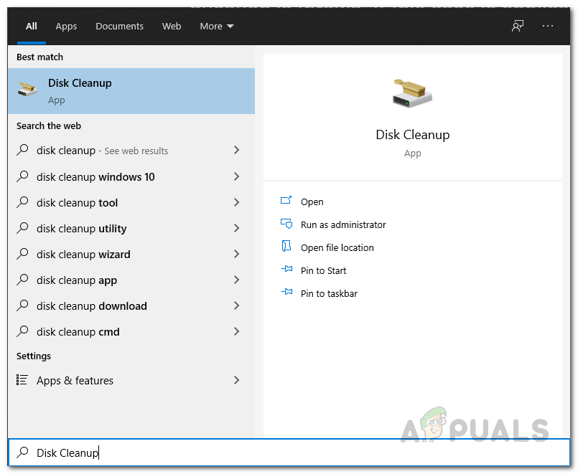Select 'disk cleanup app' suggestion

(131, 280)
